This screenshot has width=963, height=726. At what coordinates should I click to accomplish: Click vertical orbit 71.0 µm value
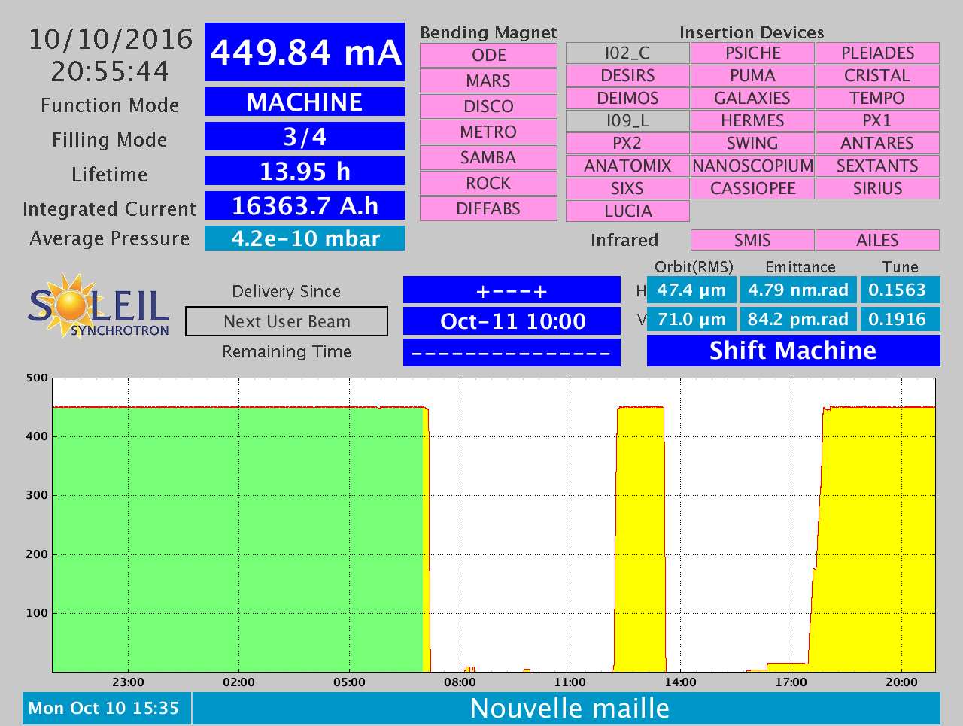point(691,319)
